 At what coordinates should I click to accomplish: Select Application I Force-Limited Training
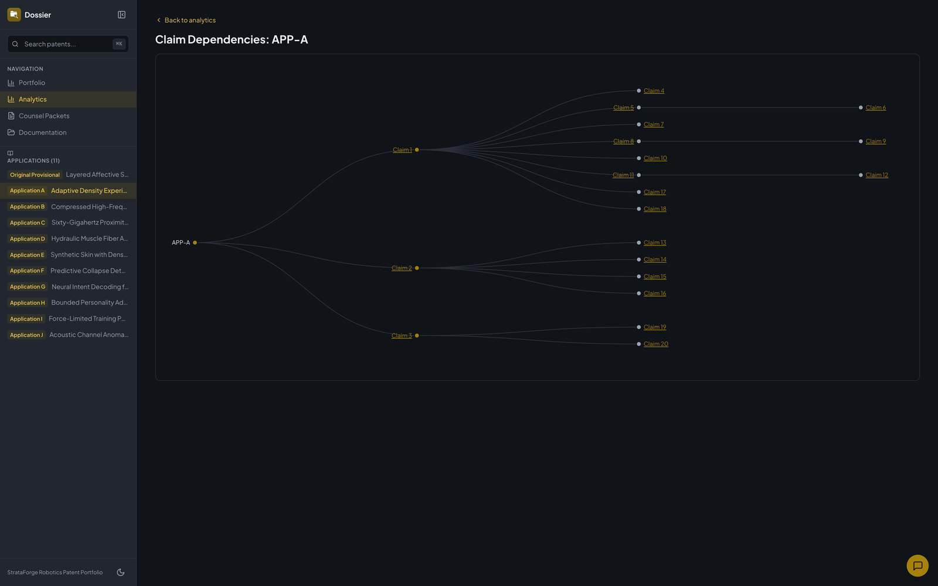(x=68, y=319)
